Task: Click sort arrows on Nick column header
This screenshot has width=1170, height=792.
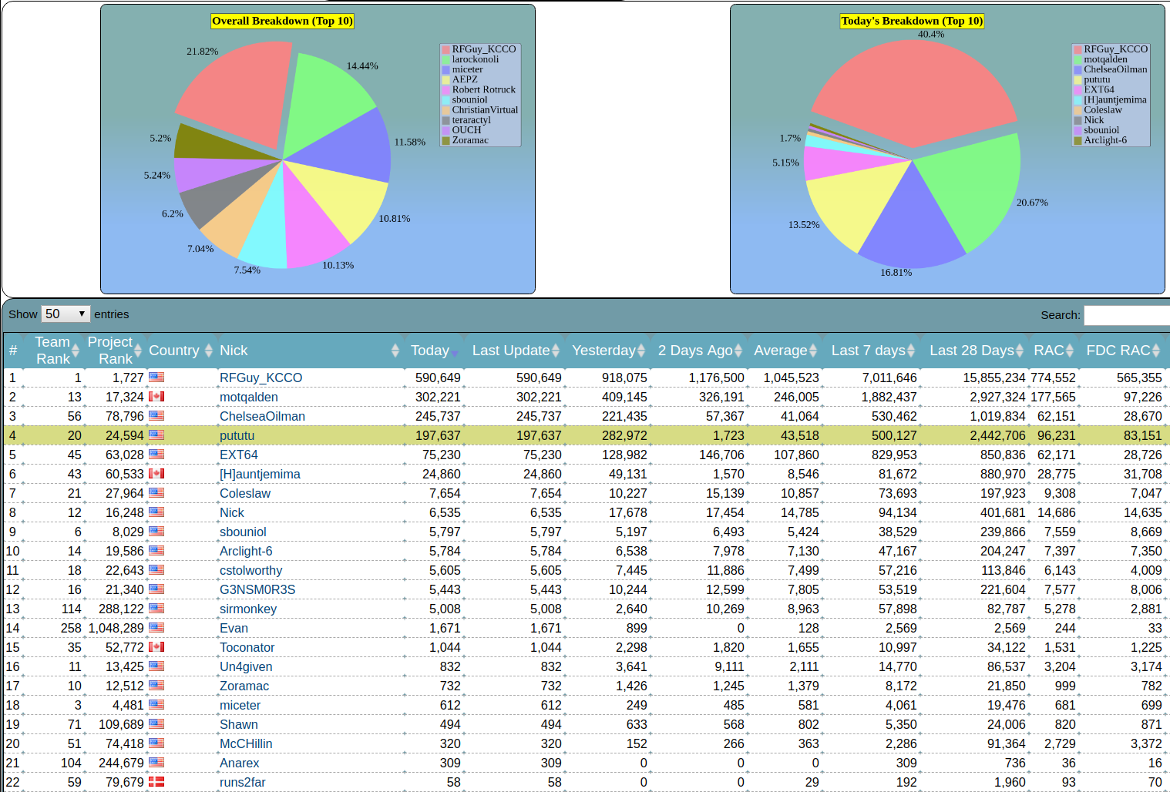Action: click(395, 351)
